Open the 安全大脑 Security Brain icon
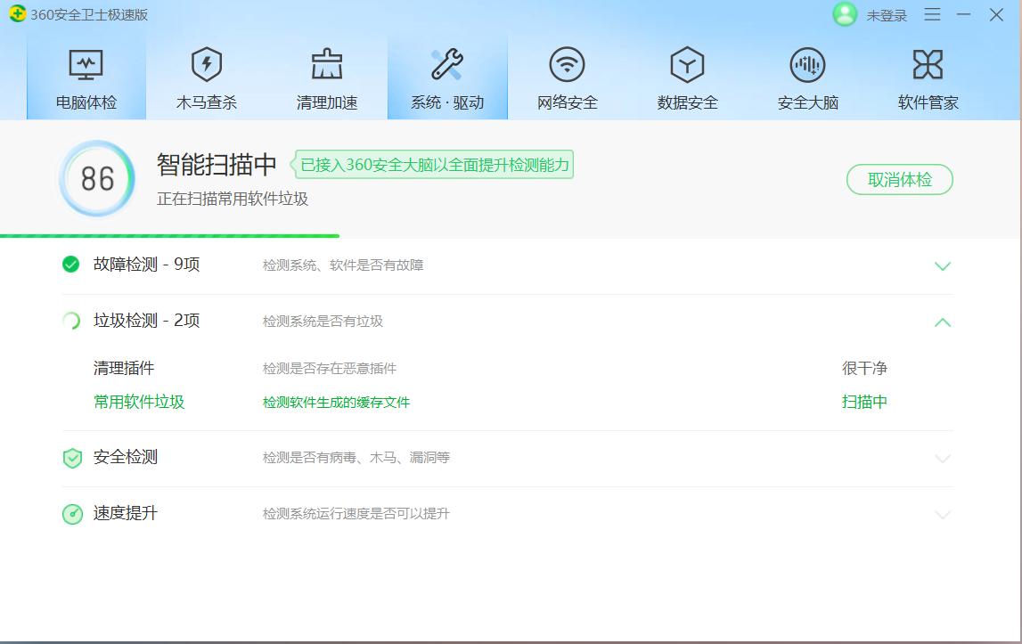This screenshot has width=1022, height=644. click(807, 64)
